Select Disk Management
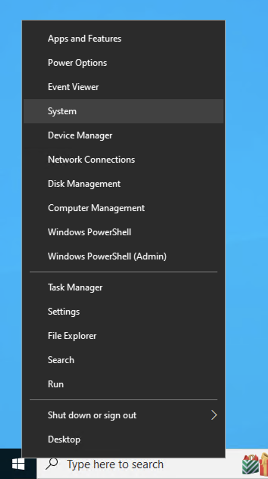This screenshot has width=268, height=479. pos(123,184)
